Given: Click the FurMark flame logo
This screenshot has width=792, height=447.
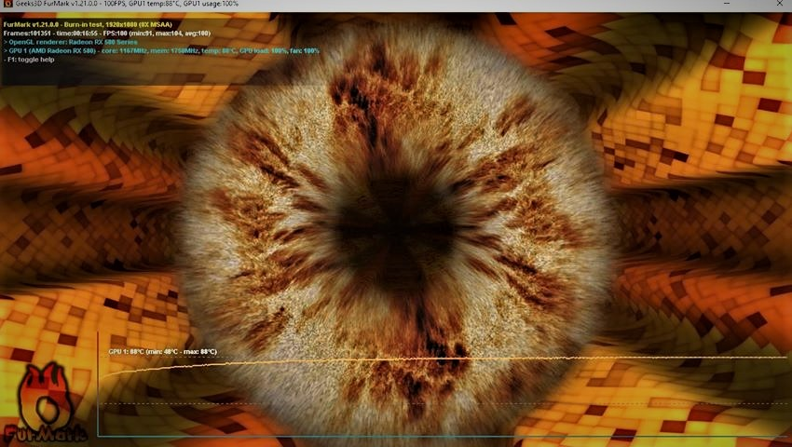Looking at the screenshot, I should 42,393.
